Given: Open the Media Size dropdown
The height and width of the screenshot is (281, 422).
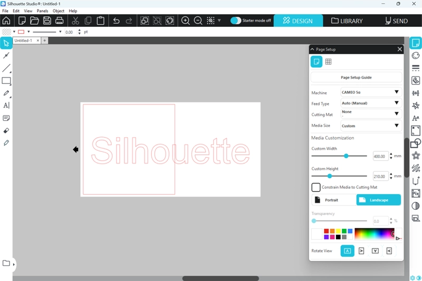Looking at the screenshot, I should (x=371, y=126).
